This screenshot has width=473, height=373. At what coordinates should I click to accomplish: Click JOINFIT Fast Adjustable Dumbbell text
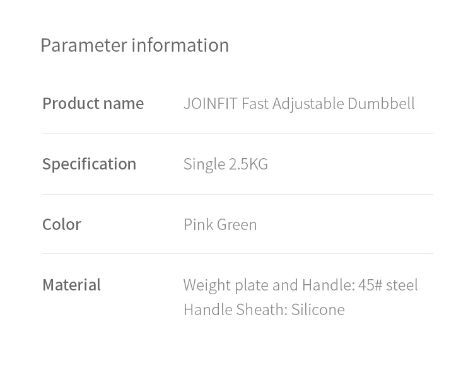point(299,104)
